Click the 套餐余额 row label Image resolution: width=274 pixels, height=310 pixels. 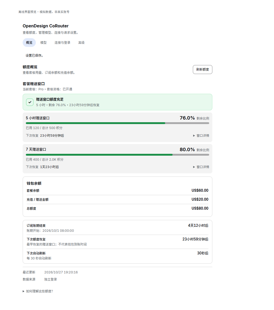click(x=33, y=191)
